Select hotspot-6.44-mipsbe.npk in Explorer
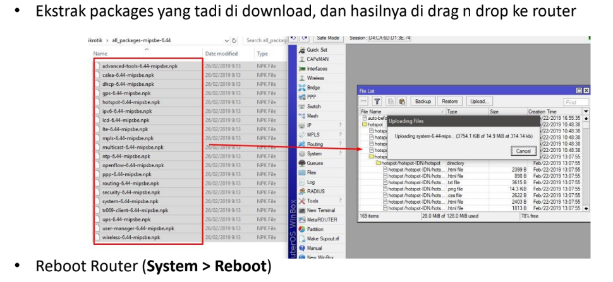The width and height of the screenshot is (613, 282). tap(131, 102)
